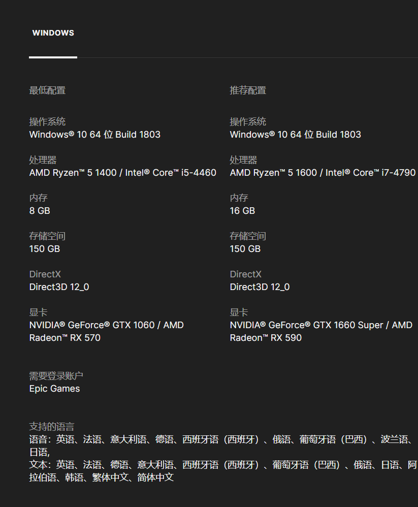The height and width of the screenshot is (507, 418).
Task: Select the WINDOWS tab
Action: coord(53,33)
